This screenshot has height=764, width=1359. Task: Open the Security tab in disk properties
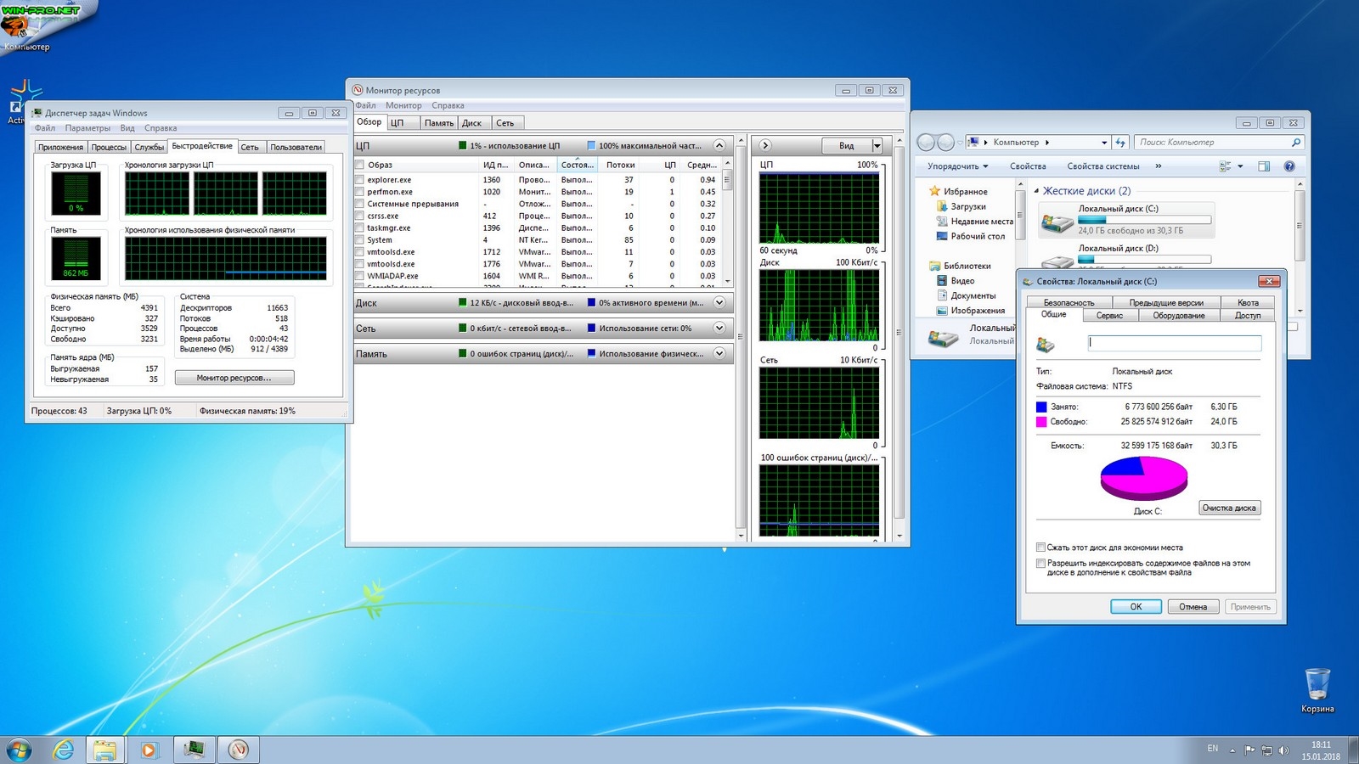point(1069,303)
